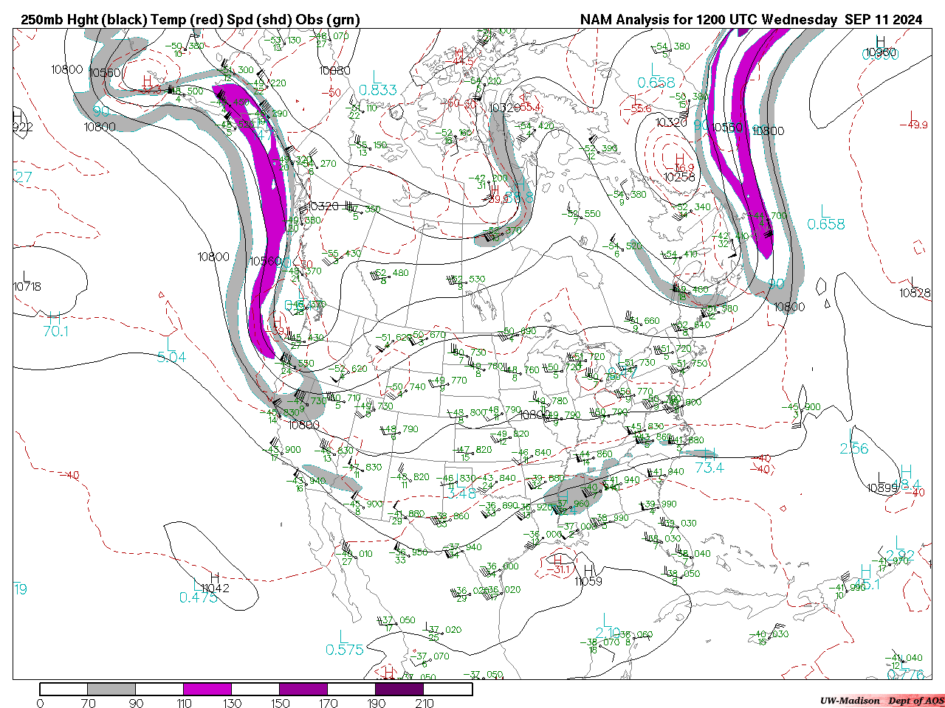Viewport: 945px width, 708px height.
Task: Click the red "-31.1" temperature label
Action: [x=557, y=569]
